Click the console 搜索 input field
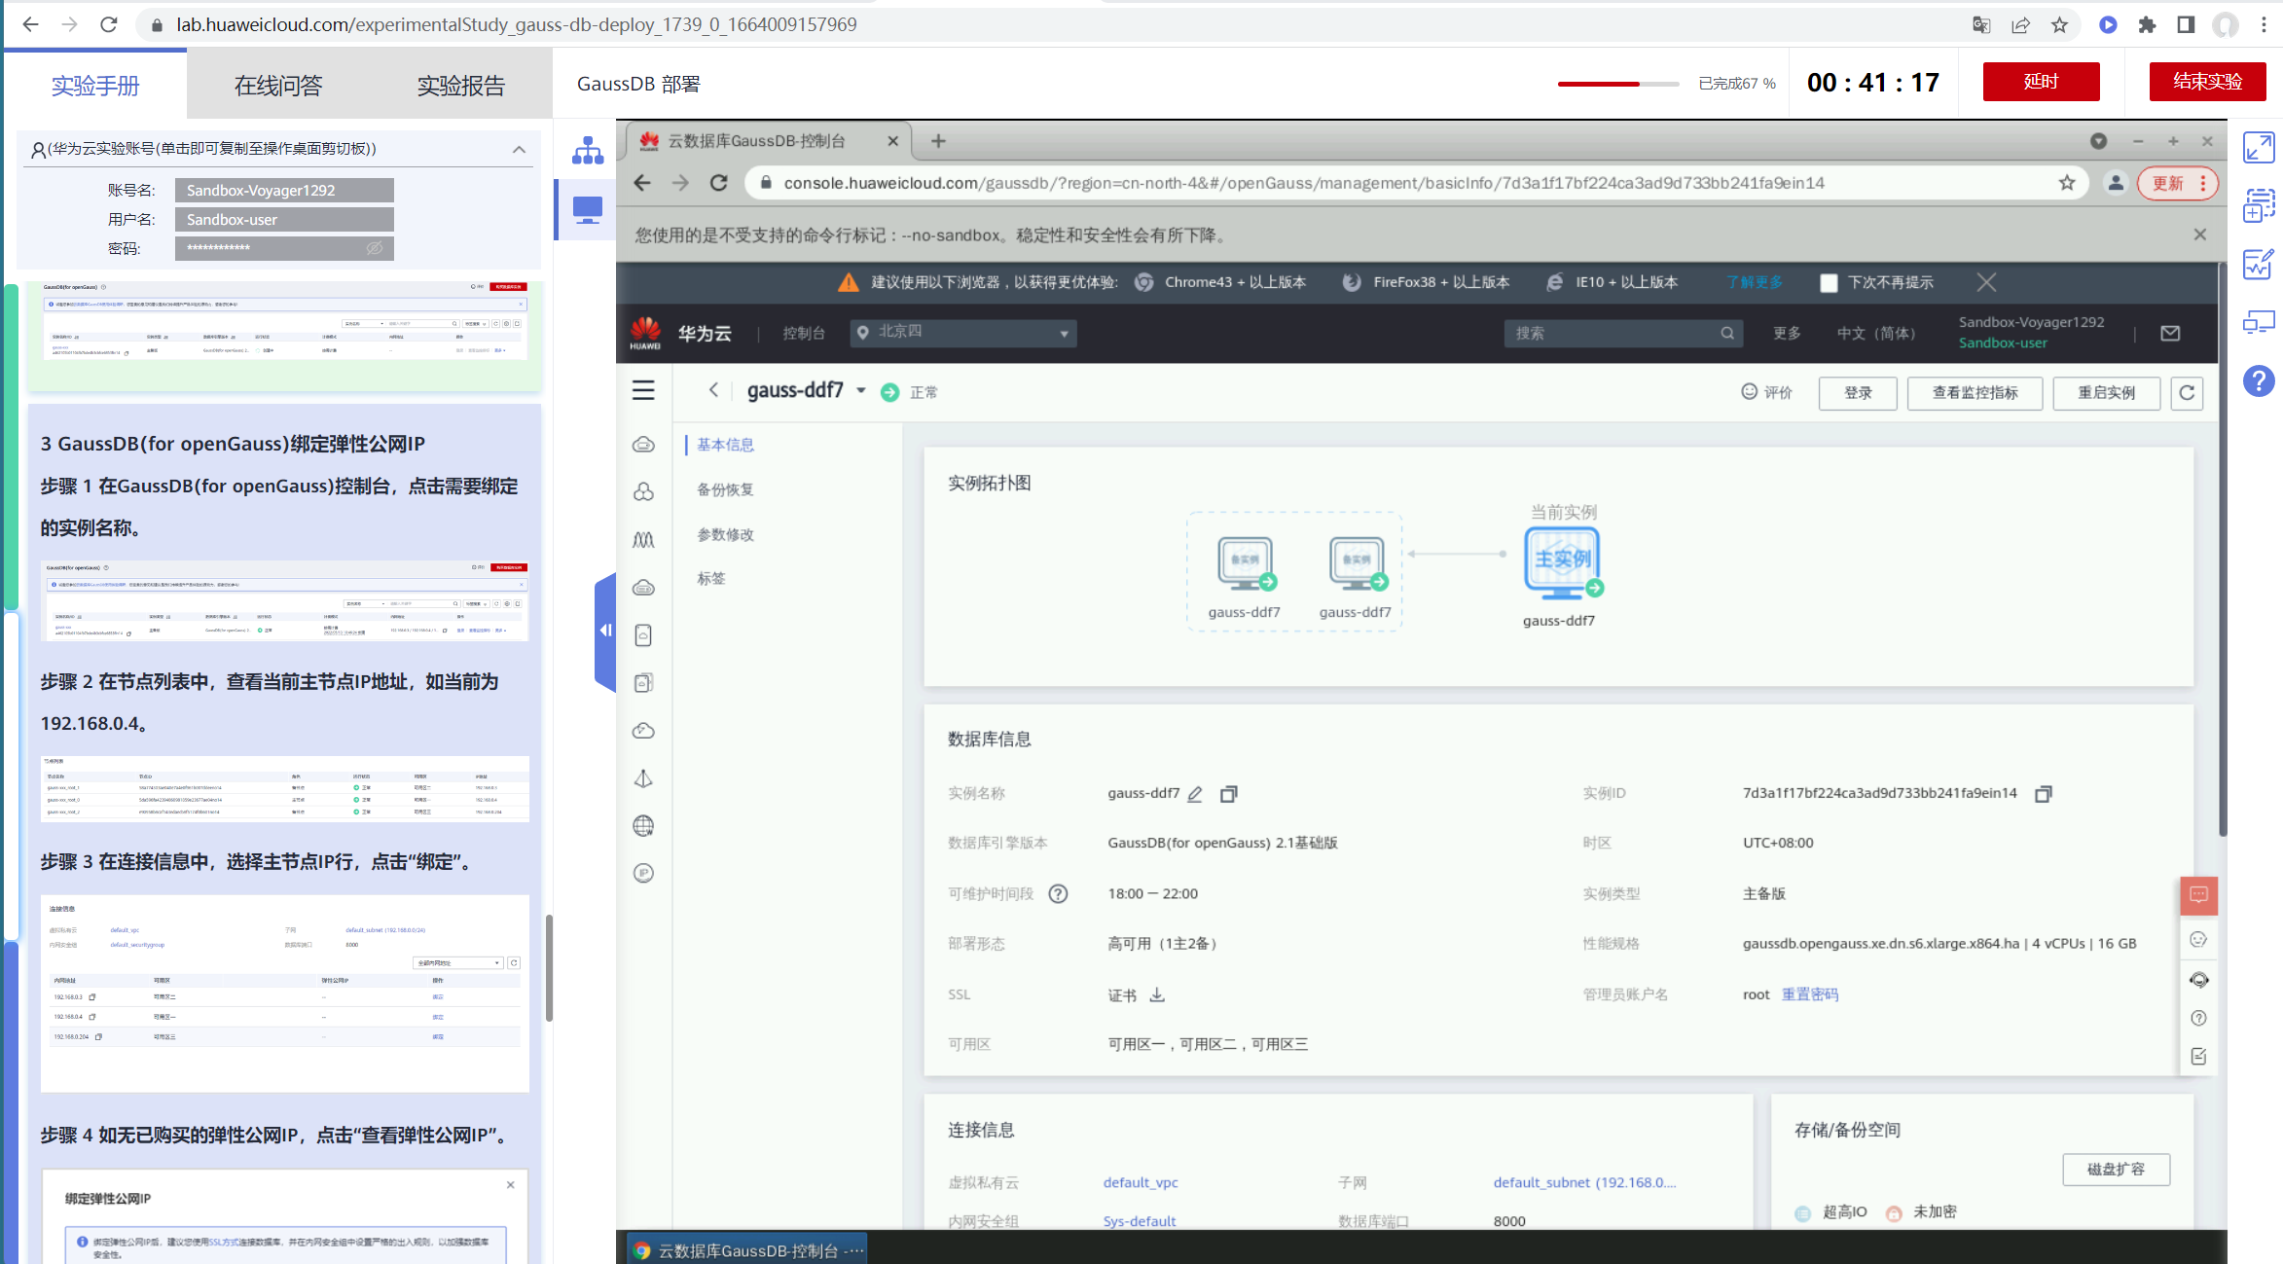The width and height of the screenshot is (2283, 1264). point(1615,334)
